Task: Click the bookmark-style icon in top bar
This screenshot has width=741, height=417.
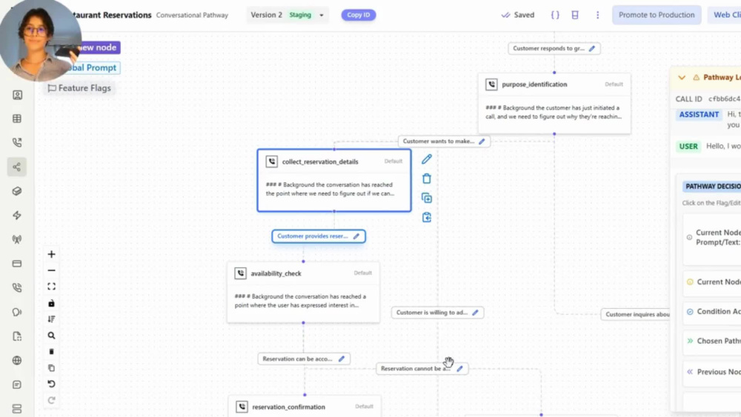Action: tap(575, 15)
